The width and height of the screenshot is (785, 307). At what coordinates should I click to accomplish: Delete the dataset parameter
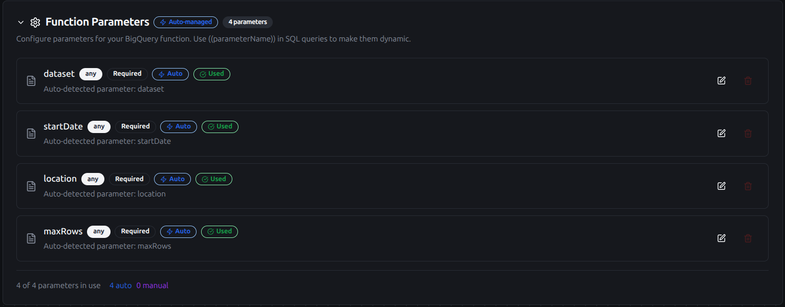[748, 81]
